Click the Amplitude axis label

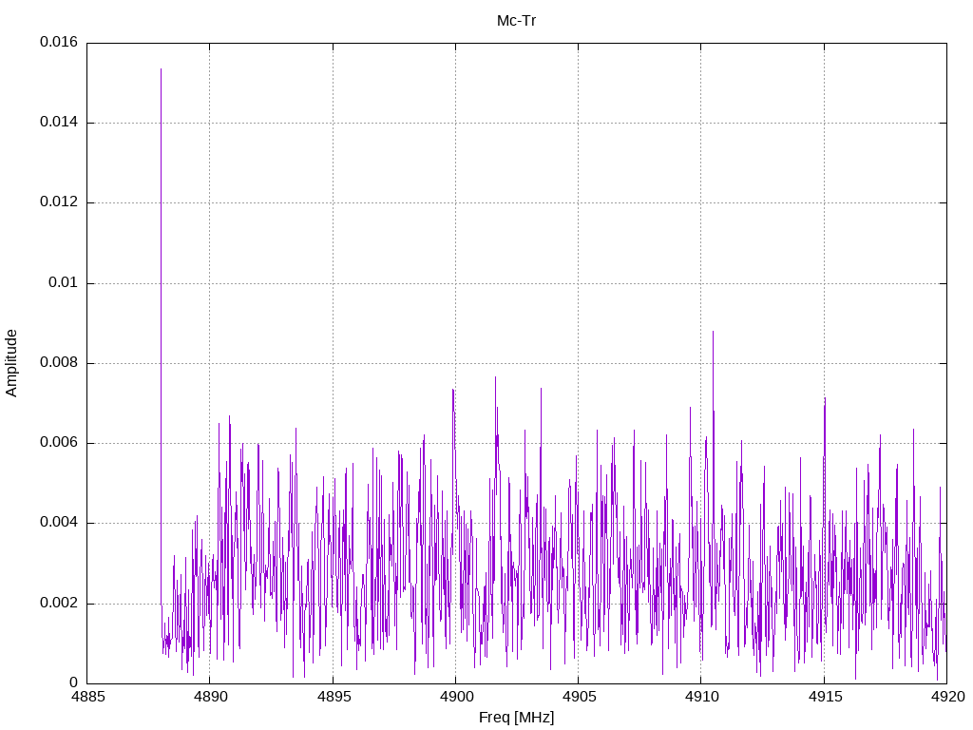point(11,363)
